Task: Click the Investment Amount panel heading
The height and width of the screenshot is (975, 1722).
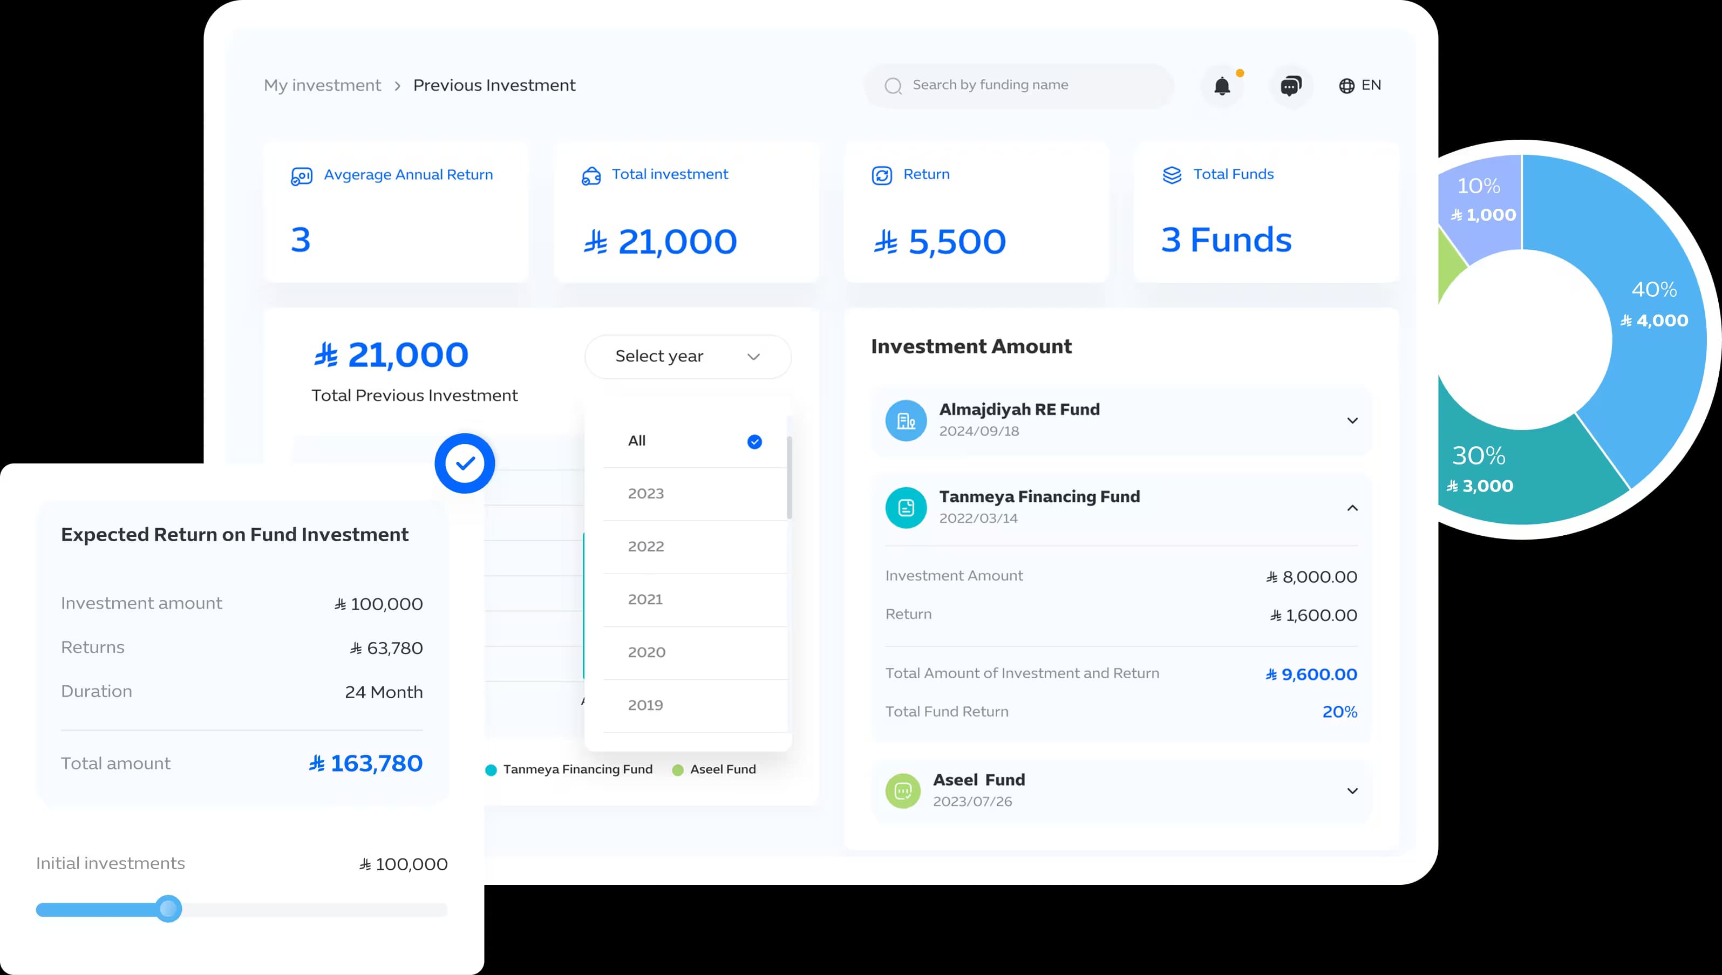Action: pos(971,346)
